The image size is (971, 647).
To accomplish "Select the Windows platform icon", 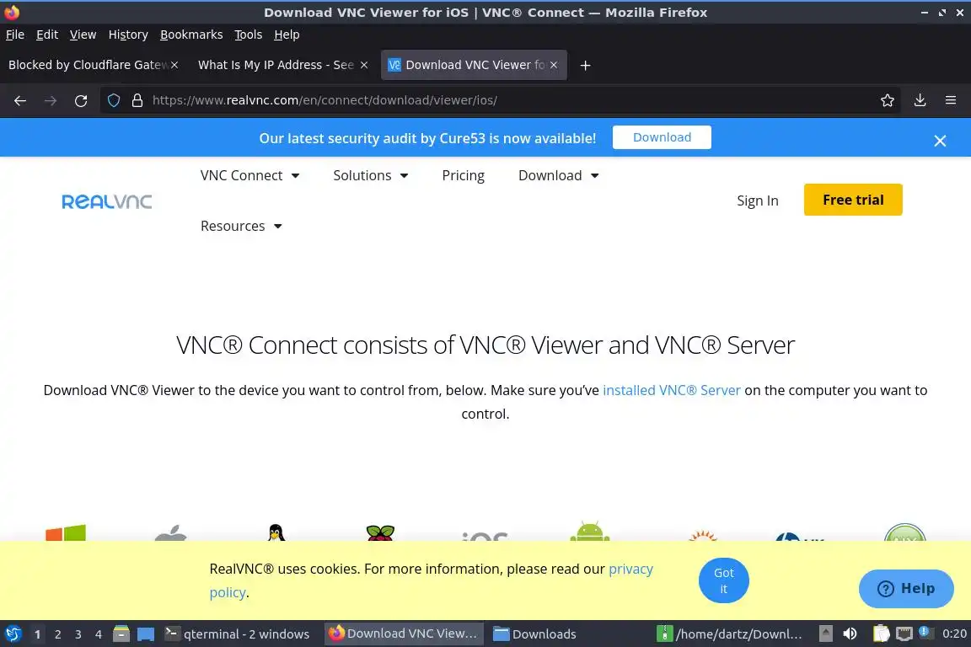I will click(66, 533).
